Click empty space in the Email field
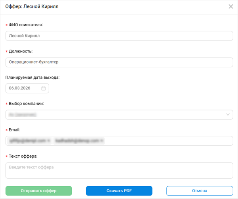The height and width of the screenshot is (199, 238). click(167, 141)
